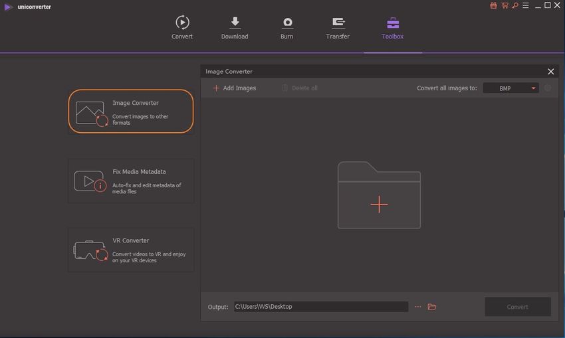Select the Fix Media Metadata tool
Image resolution: width=565 pixels, height=338 pixels.
click(131, 181)
